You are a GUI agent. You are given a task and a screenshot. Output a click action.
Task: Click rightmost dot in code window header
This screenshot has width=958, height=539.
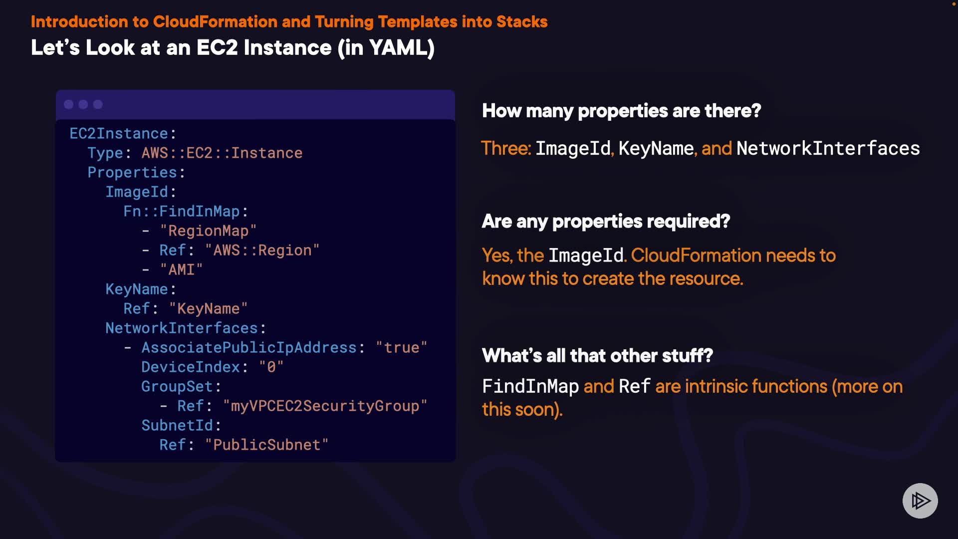tap(98, 104)
